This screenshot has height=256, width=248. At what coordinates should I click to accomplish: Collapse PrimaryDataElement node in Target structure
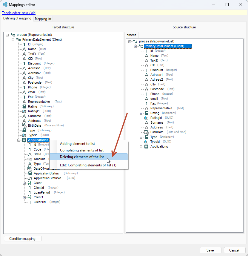[13, 40]
